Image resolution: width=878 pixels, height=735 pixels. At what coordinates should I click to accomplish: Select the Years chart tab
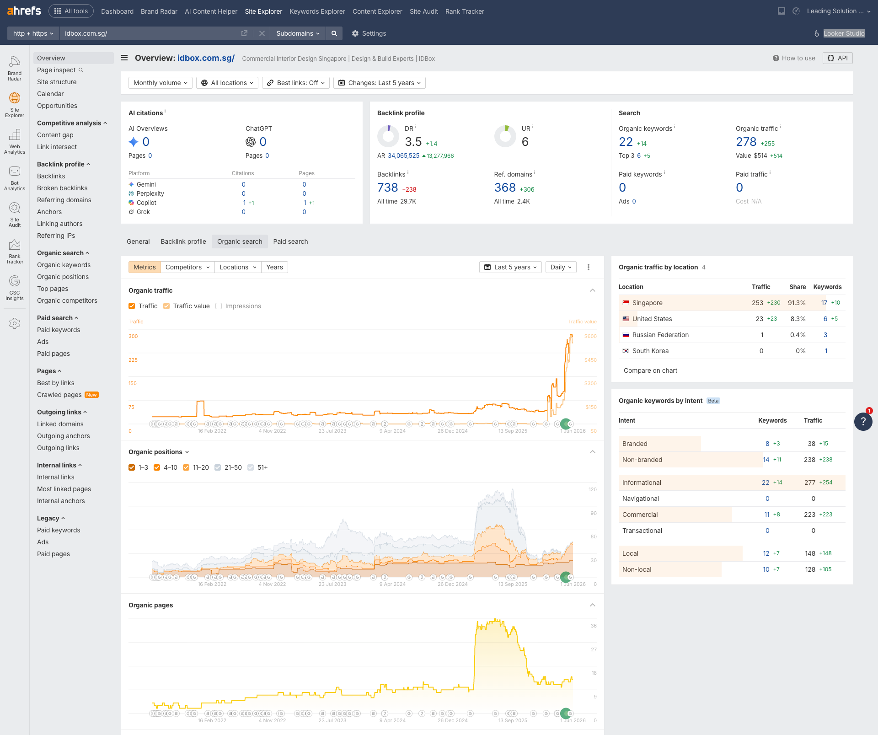pyautogui.click(x=274, y=267)
